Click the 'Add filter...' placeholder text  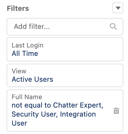[32, 26]
